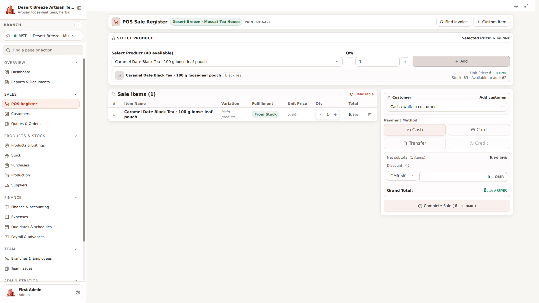The image size is (539, 303).
Task: Select Transfer payment method
Action: pyautogui.click(x=415, y=143)
